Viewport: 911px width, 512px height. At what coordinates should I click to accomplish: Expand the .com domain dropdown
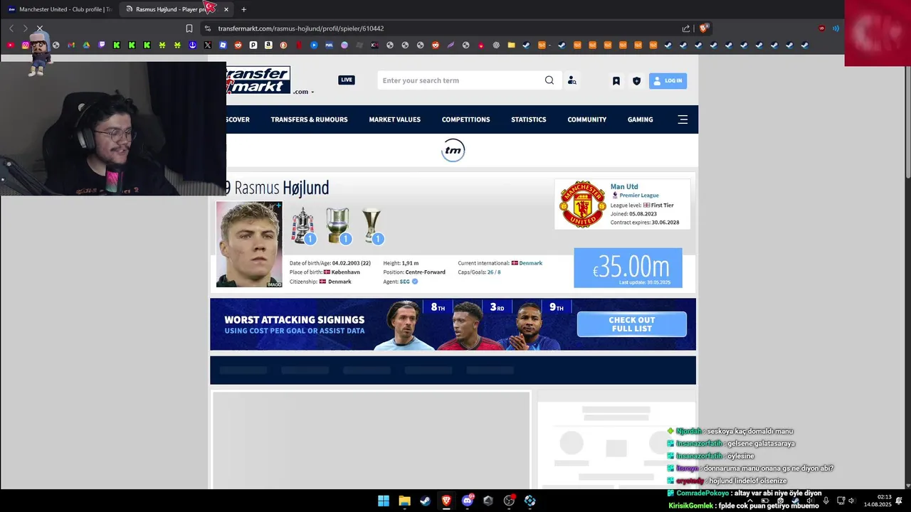coord(304,92)
